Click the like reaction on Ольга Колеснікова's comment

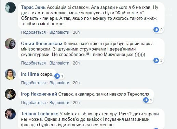(156, 60)
